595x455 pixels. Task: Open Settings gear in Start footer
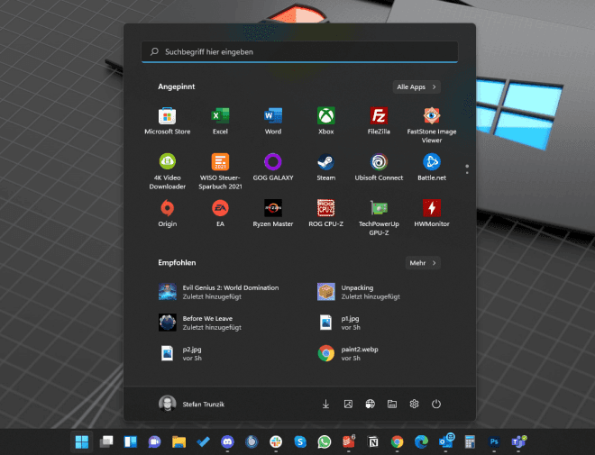pyautogui.click(x=414, y=405)
